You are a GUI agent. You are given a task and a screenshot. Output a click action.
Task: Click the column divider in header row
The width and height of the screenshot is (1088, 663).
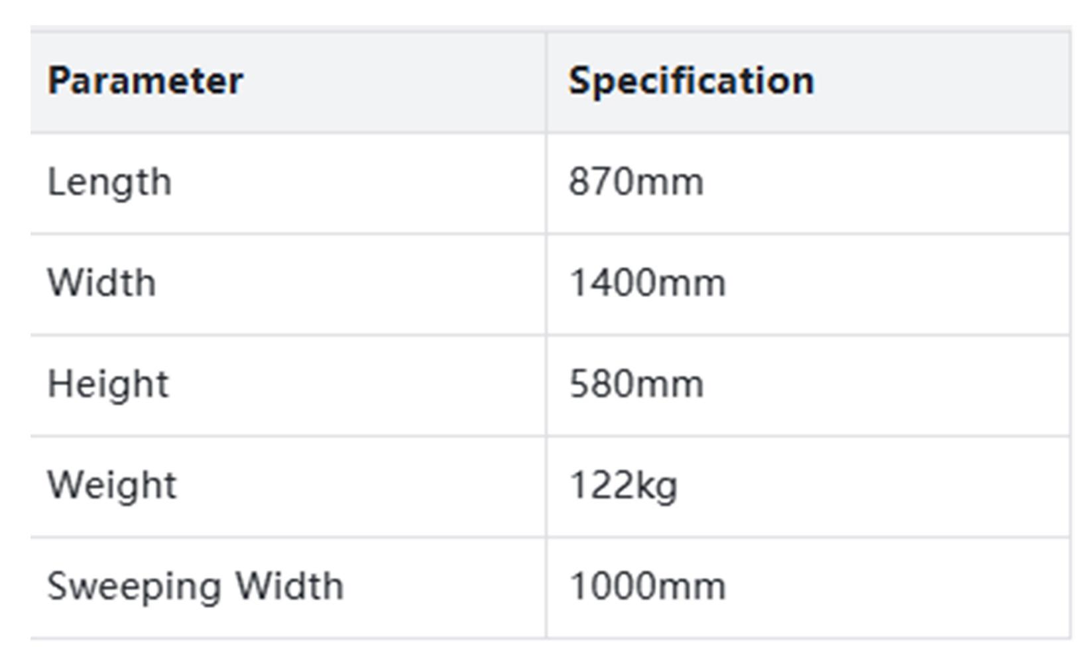tap(546, 81)
